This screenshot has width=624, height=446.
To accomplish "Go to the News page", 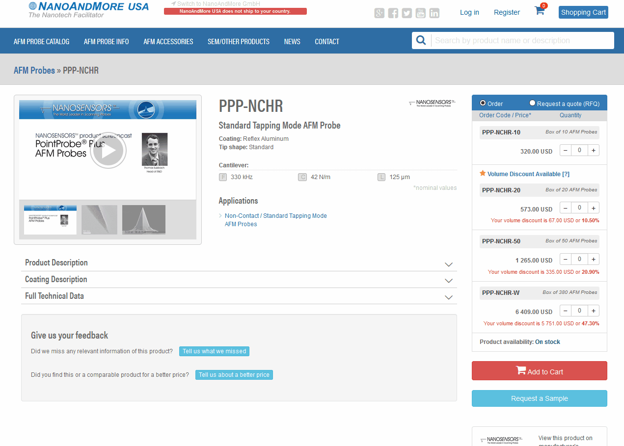I will (x=292, y=42).
